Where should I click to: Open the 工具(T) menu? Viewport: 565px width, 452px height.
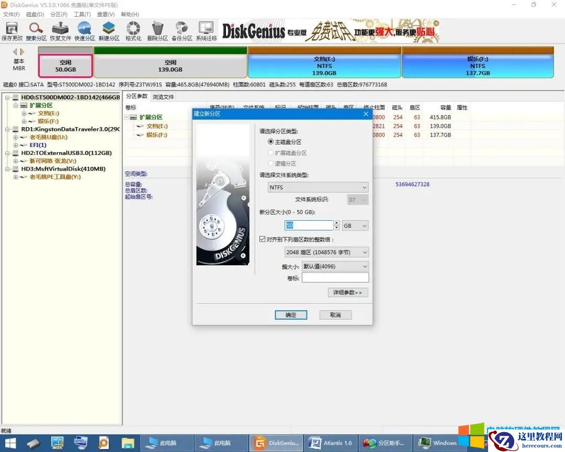[82, 14]
